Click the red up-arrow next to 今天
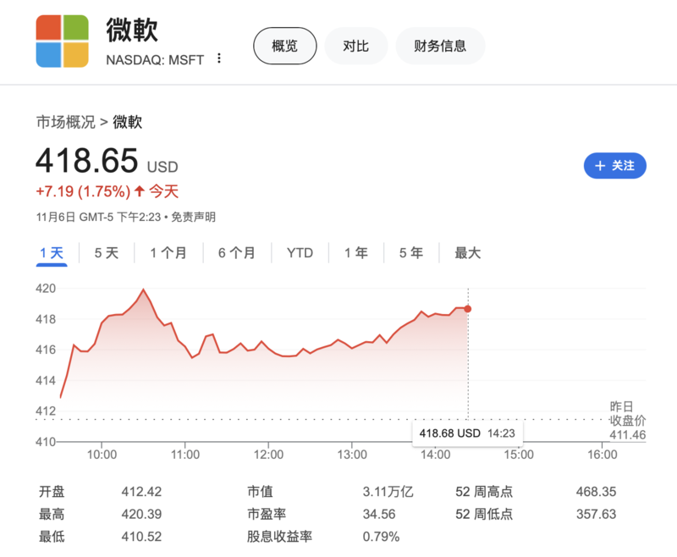Screen dimensions: 677x557 (x=139, y=190)
